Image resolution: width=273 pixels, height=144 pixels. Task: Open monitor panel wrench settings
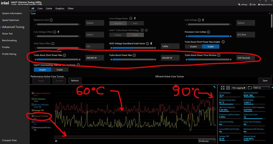pyautogui.click(x=272, y=88)
